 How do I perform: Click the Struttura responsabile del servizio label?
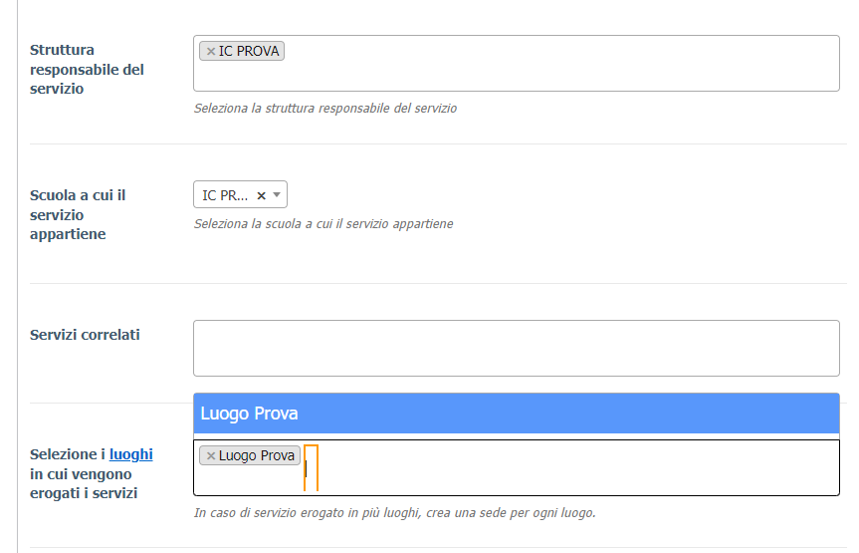point(87,69)
